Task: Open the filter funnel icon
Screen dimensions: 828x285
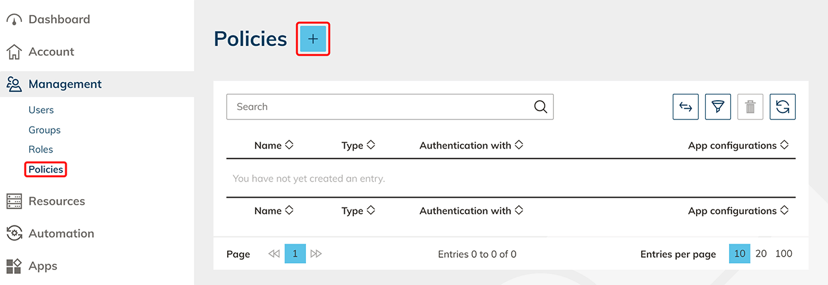Action: [x=718, y=107]
